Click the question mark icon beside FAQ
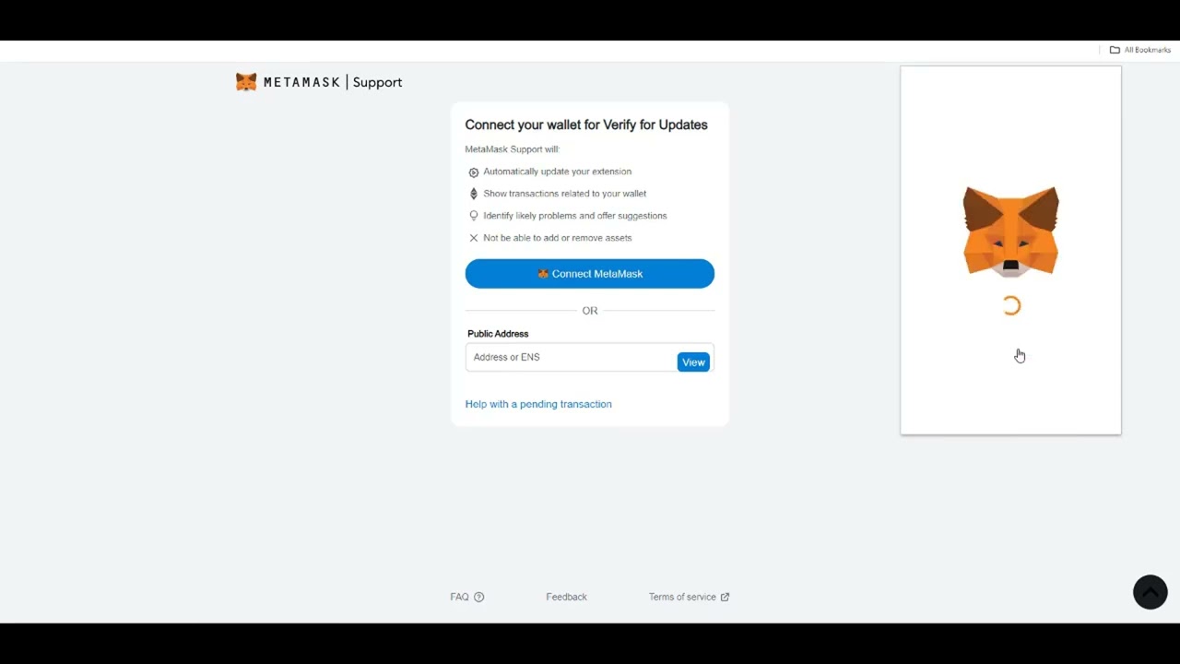This screenshot has height=664, width=1180. pos(478,597)
